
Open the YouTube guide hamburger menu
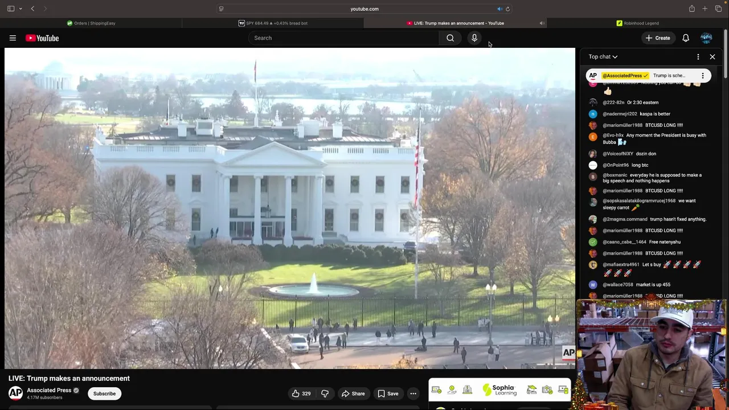(x=13, y=38)
